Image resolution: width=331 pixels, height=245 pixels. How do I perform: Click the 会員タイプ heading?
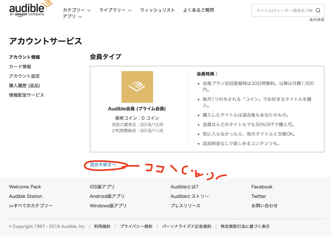[x=105, y=57]
